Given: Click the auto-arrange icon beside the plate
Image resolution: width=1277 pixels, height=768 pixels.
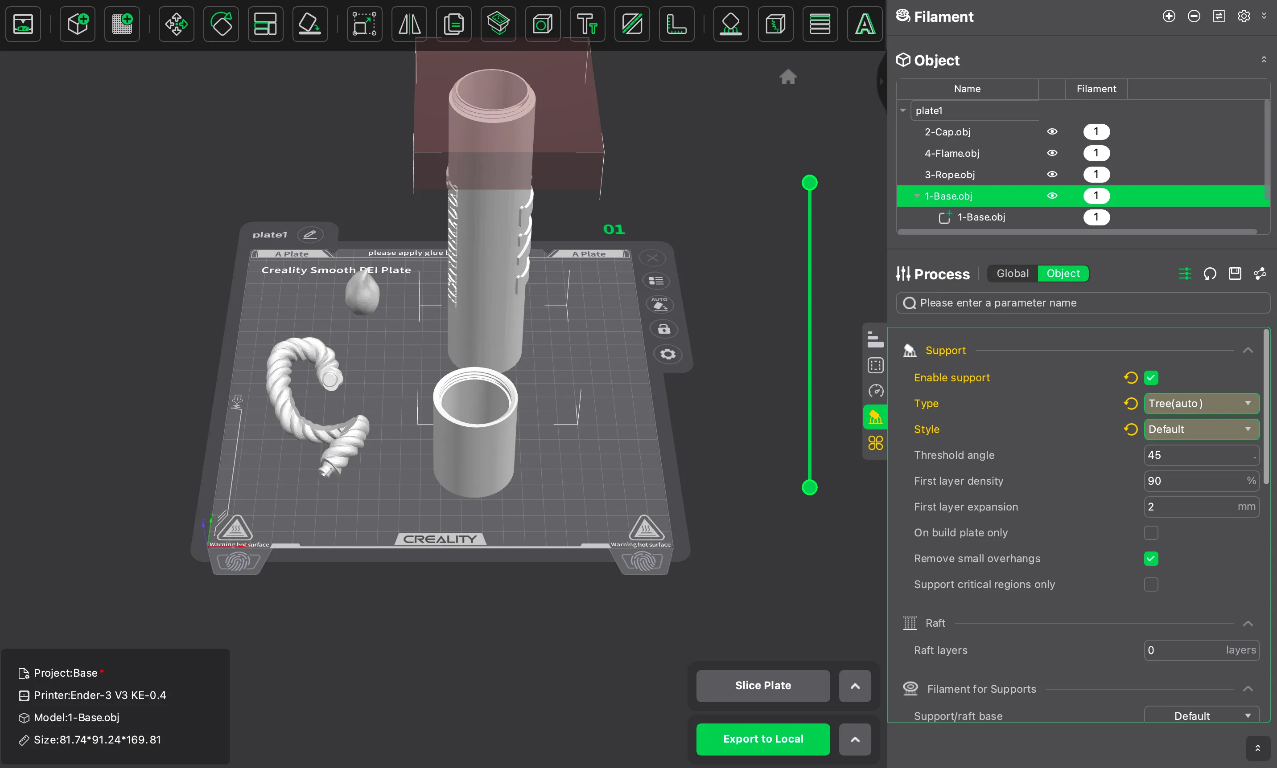Looking at the screenshot, I should click(659, 304).
